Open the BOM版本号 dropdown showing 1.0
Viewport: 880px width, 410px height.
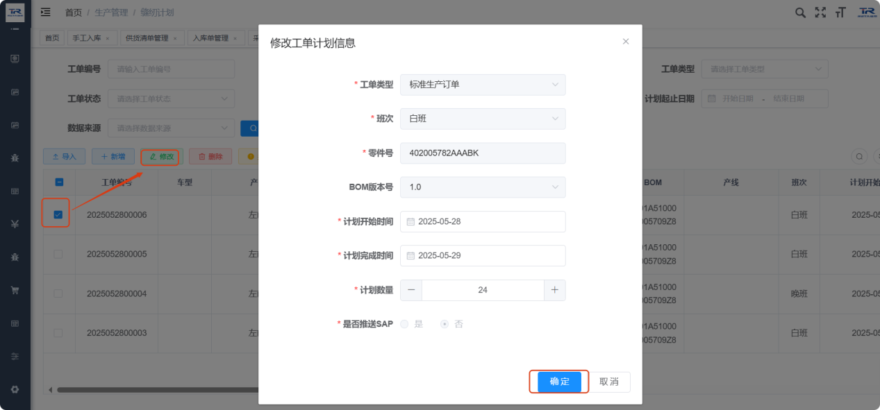(483, 187)
